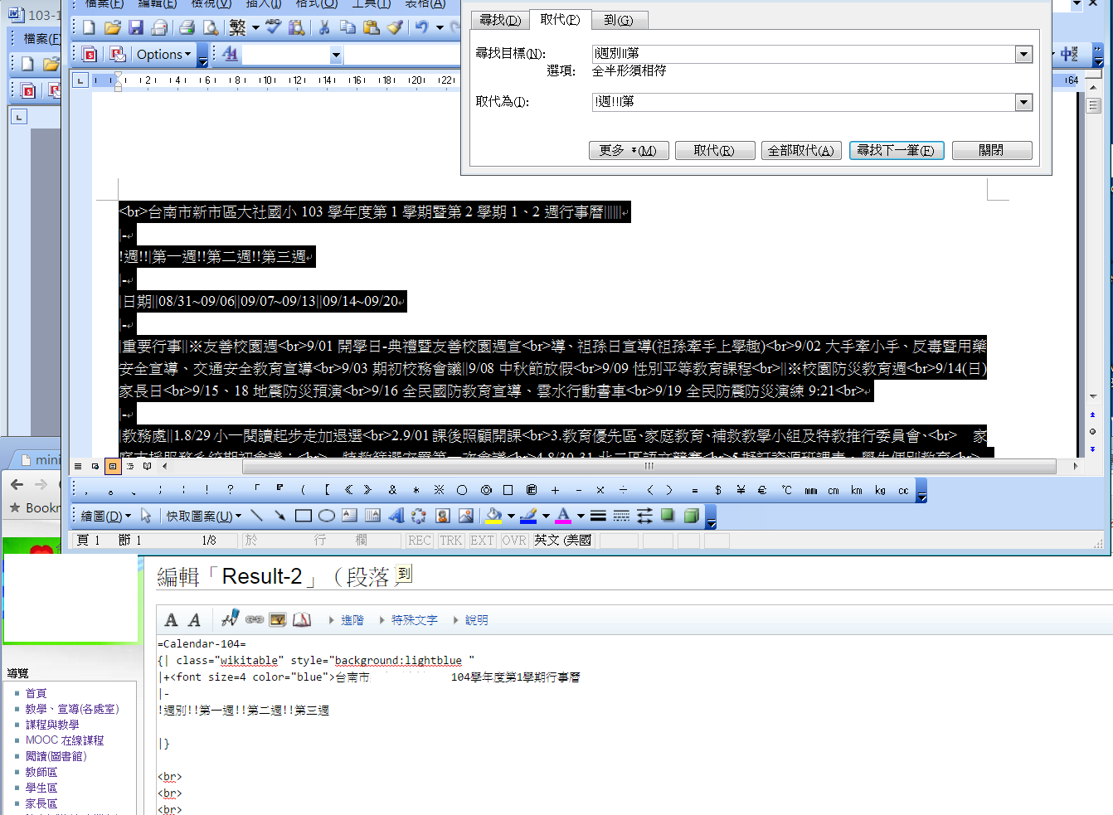Click the chain link icon in wiki editor
The height and width of the screenshot is (815, 1113).
pos(254,619)
